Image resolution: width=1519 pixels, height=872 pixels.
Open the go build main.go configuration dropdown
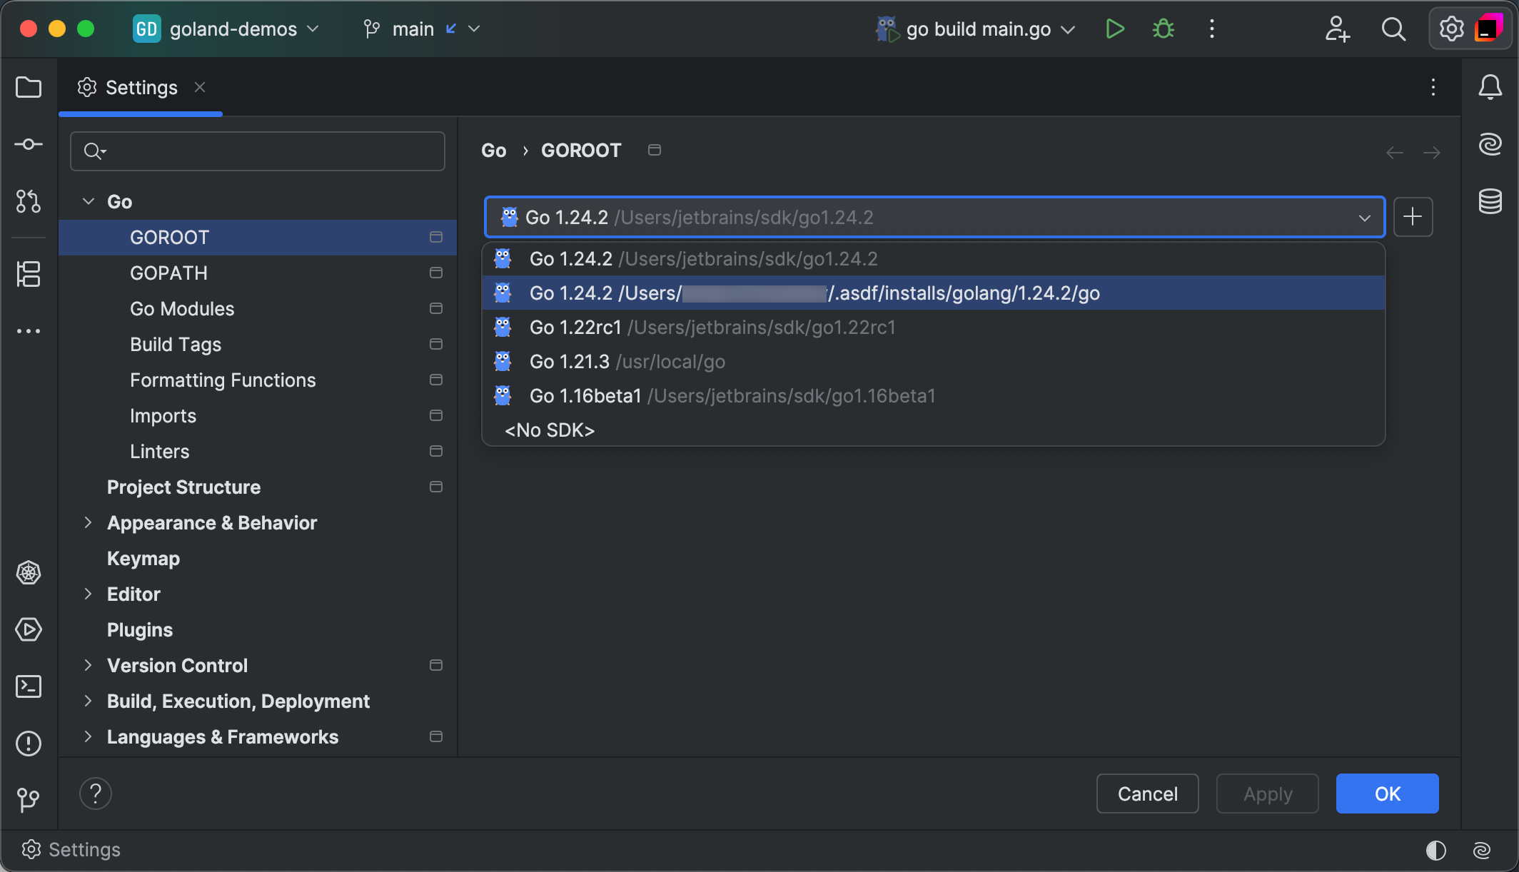1068,29
